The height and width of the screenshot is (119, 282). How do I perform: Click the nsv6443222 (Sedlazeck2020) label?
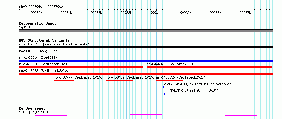[44, 71]
